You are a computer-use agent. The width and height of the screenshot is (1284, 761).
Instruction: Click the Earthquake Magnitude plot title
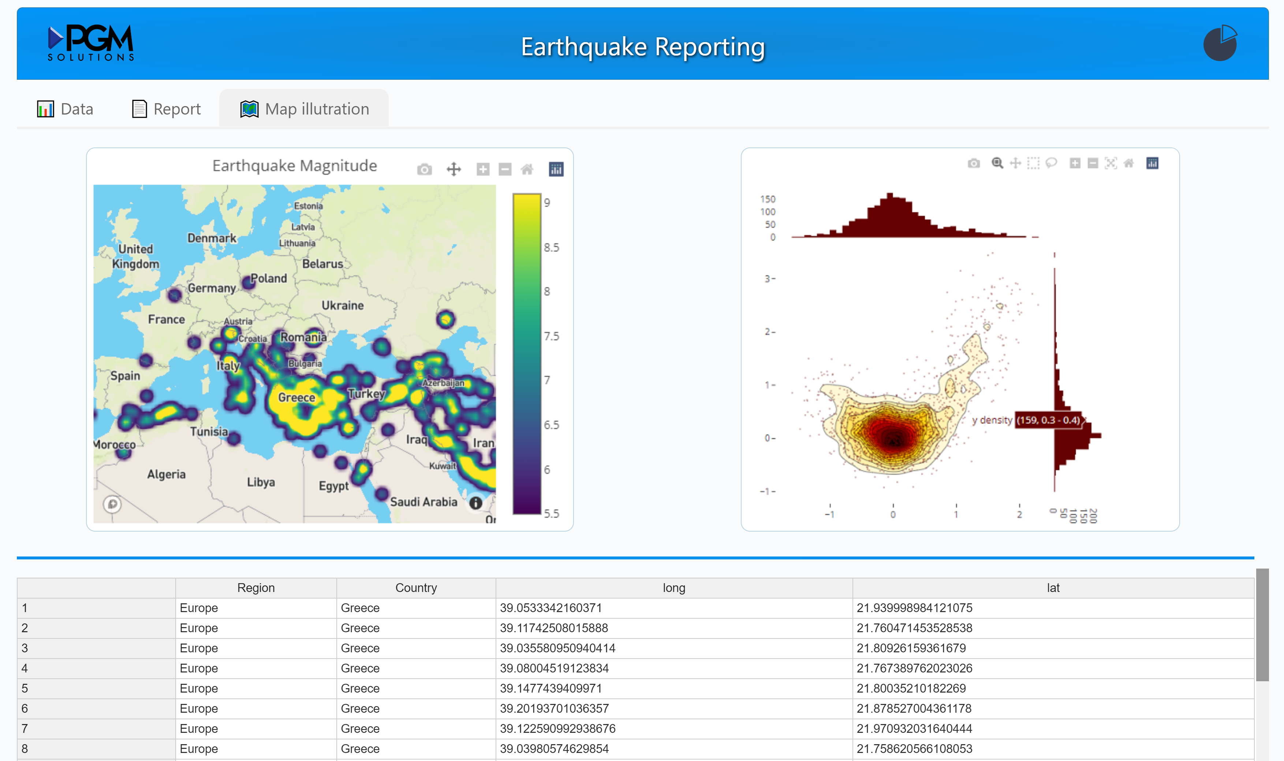(294, 166)
